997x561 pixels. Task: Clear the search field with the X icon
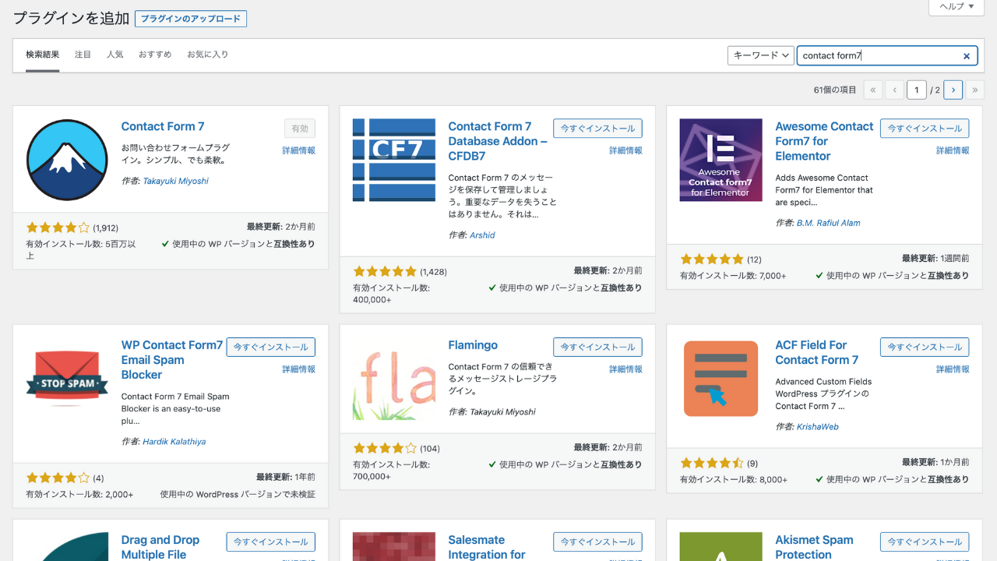(967, 56)
